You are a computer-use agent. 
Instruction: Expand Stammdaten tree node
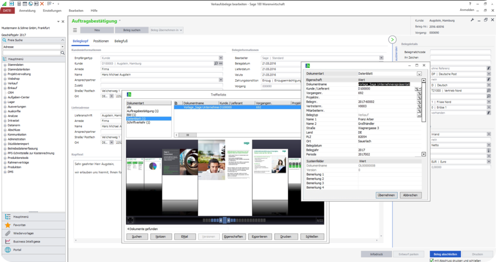tap(5, 65)
